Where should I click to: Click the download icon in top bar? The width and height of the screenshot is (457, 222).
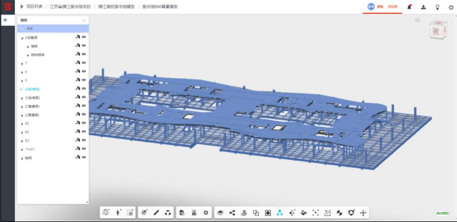[423, 7]
